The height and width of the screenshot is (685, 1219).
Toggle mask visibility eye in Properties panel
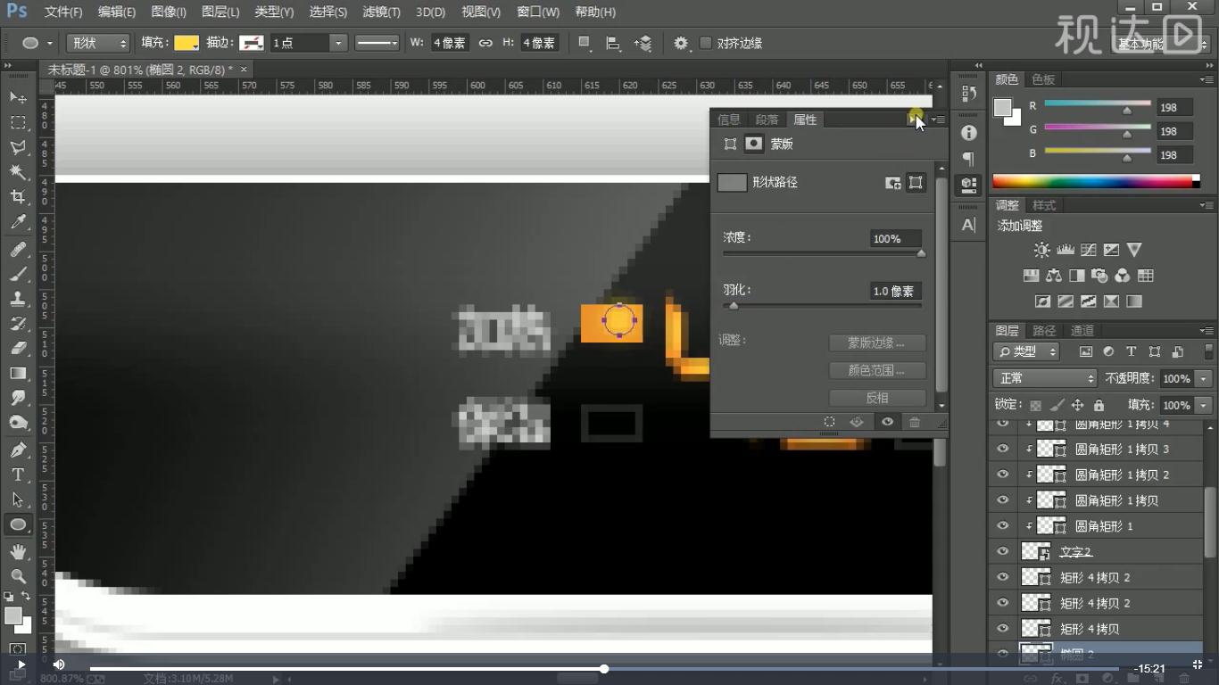pyautogui.click(x=887, y=422)
